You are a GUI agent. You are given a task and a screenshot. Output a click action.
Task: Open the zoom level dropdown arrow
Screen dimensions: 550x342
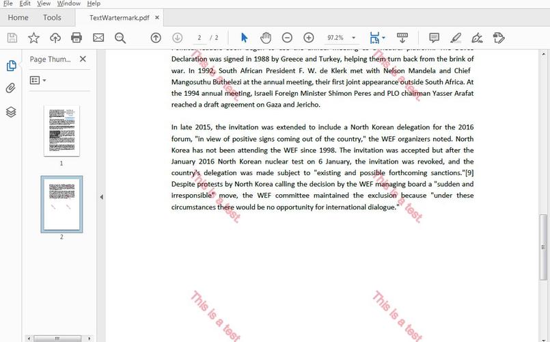point(354,38)
